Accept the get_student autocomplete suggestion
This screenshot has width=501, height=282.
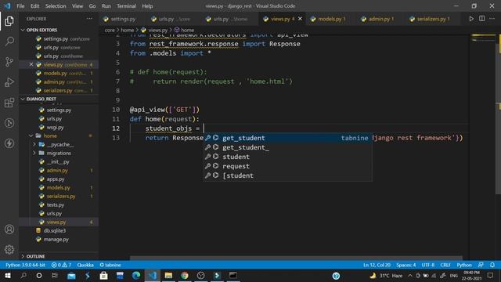(x=288, y=138)
